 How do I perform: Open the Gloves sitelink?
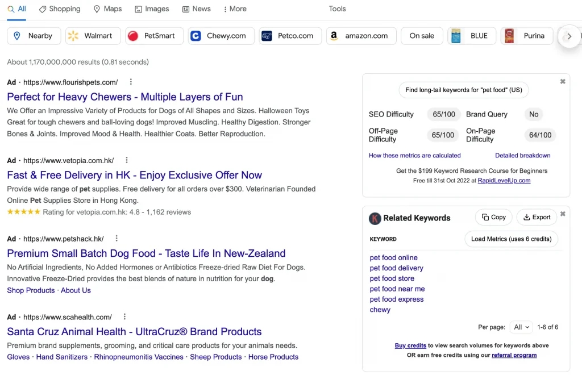click(18, 357)
